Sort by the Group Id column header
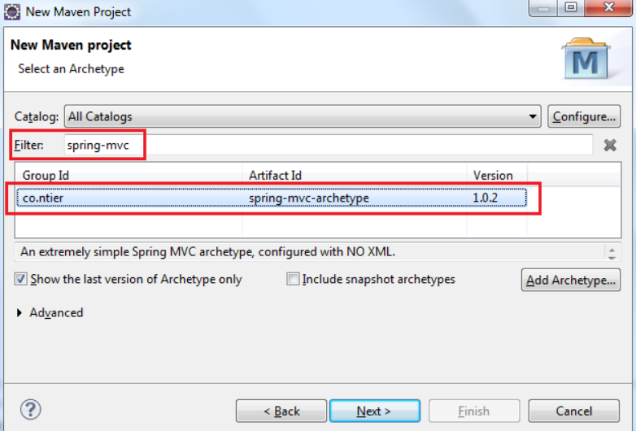This screenshot has height=431, width=636. click(x=129, y=175)
